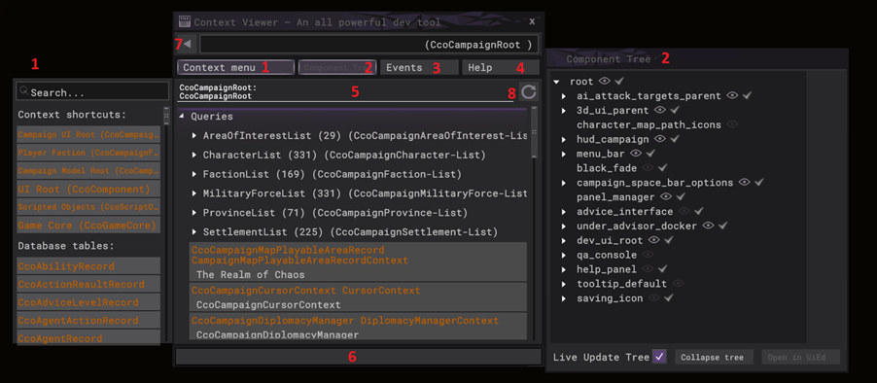877x383 pixels.
Task: Select CcoCampaignCursorContext CursorContext entry
Action: click(358, 297)
